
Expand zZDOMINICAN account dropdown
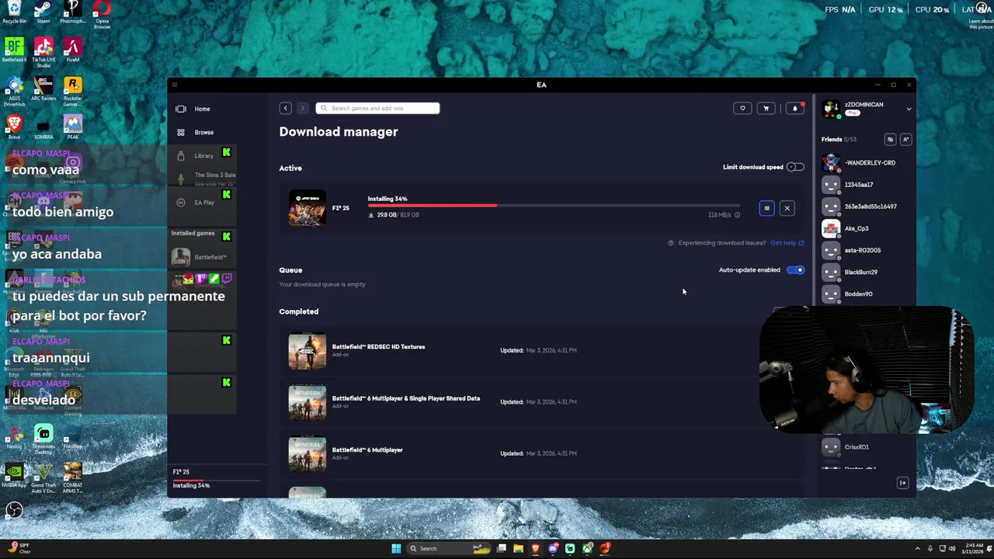(909, 109)
